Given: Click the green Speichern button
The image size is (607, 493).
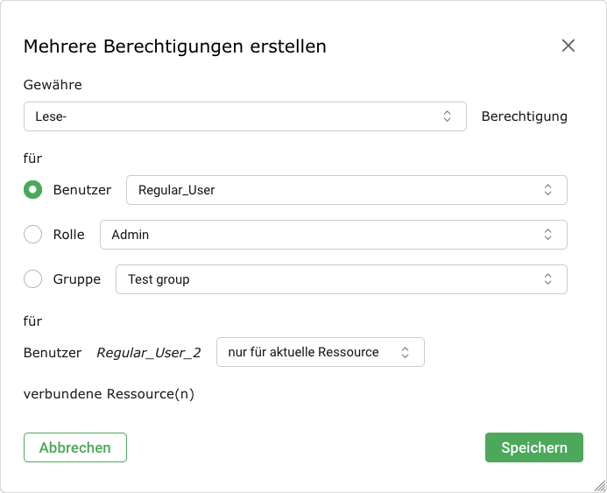Looking at the screenshot, I should [x=533, y=447].
